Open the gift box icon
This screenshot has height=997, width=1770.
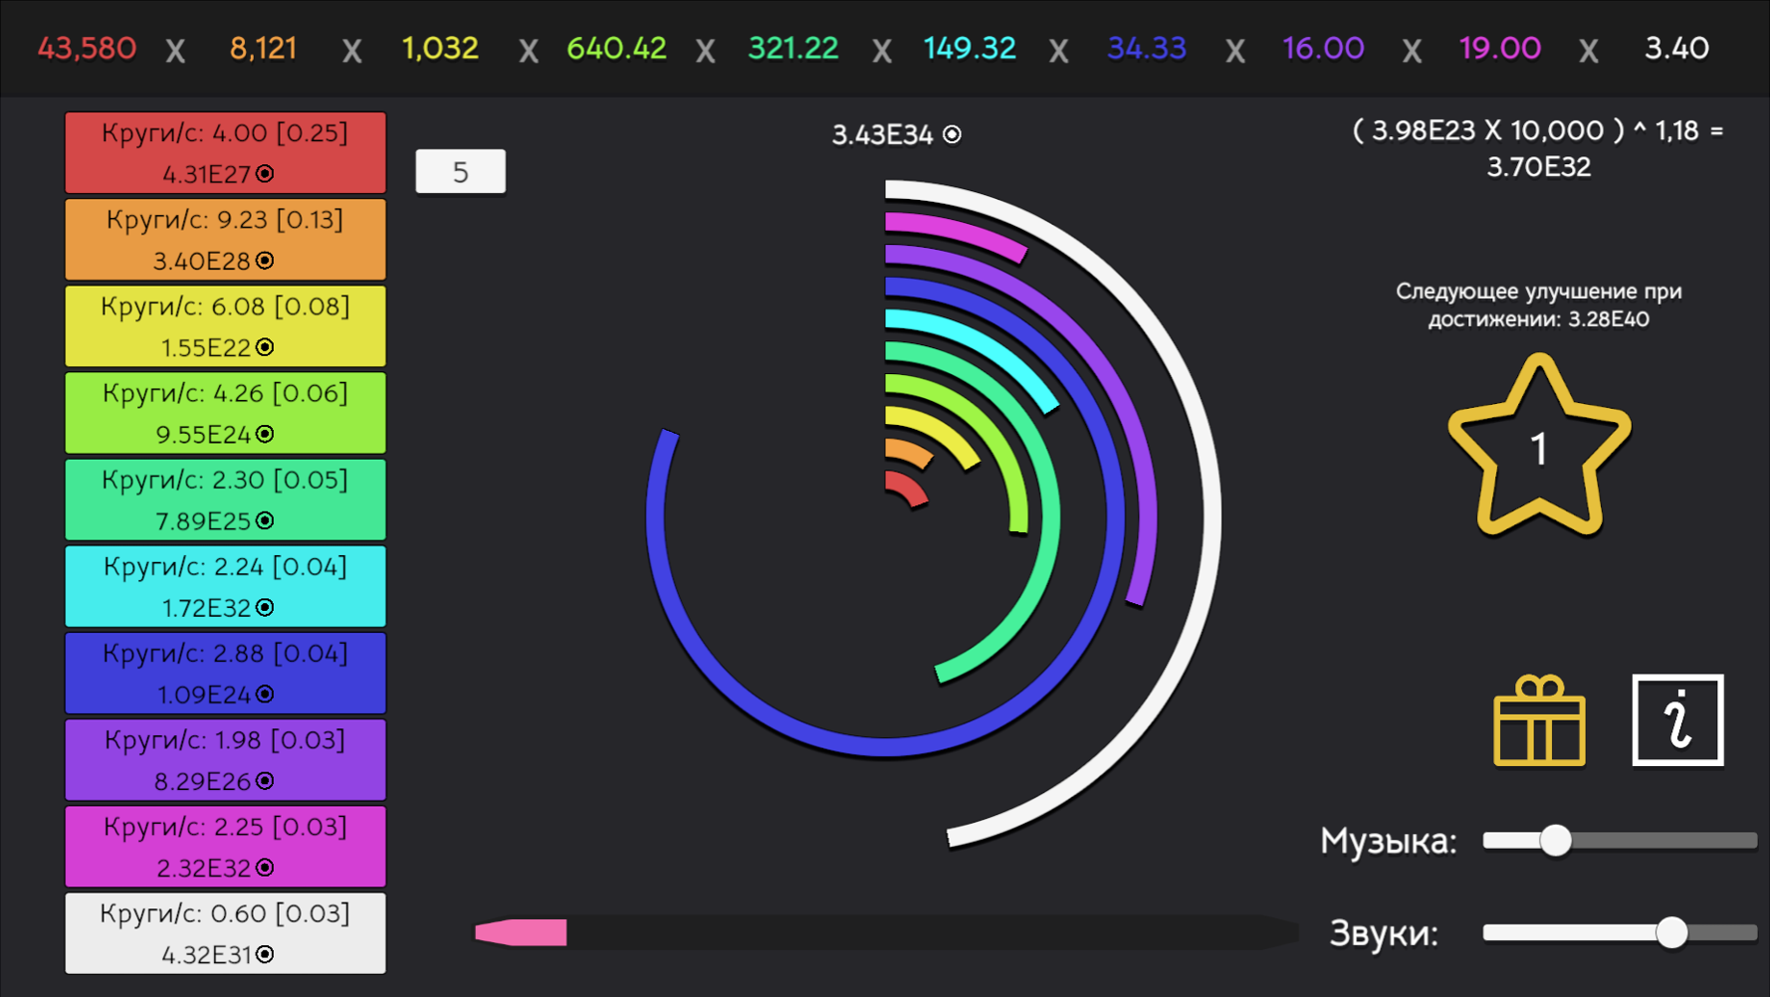tap(1539, 720)
